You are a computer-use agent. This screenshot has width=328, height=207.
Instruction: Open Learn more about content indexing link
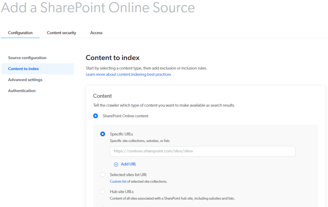click(128, 74)
